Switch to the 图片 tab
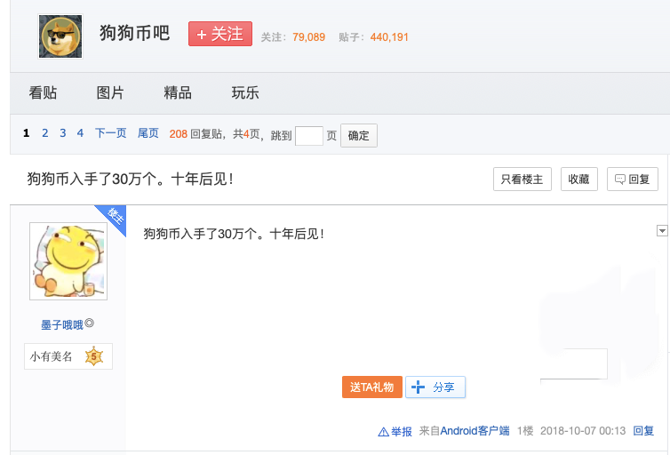670x455 pixels. click(110, 92)
